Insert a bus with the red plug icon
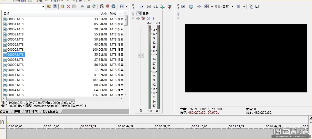Image resolution: width=312 pixels, height=139 pixels. coord(169,7)
